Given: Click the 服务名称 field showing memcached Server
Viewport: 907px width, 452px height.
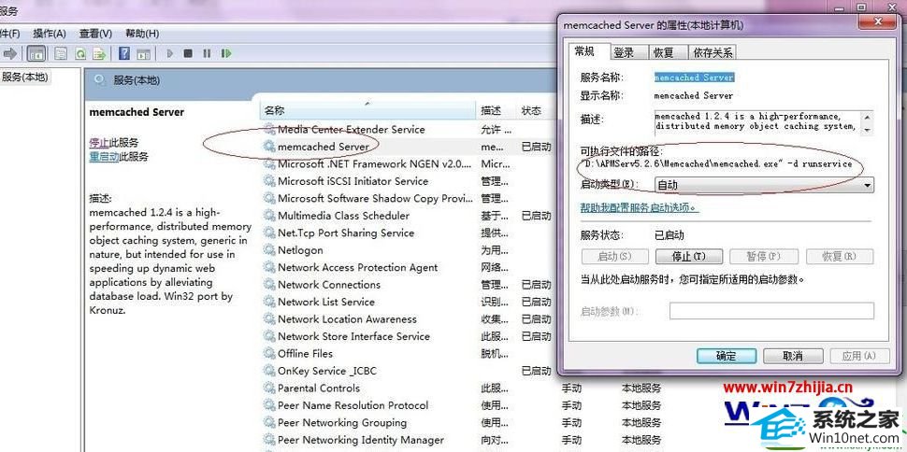Looking at the screenshot, I should point(694,78).
